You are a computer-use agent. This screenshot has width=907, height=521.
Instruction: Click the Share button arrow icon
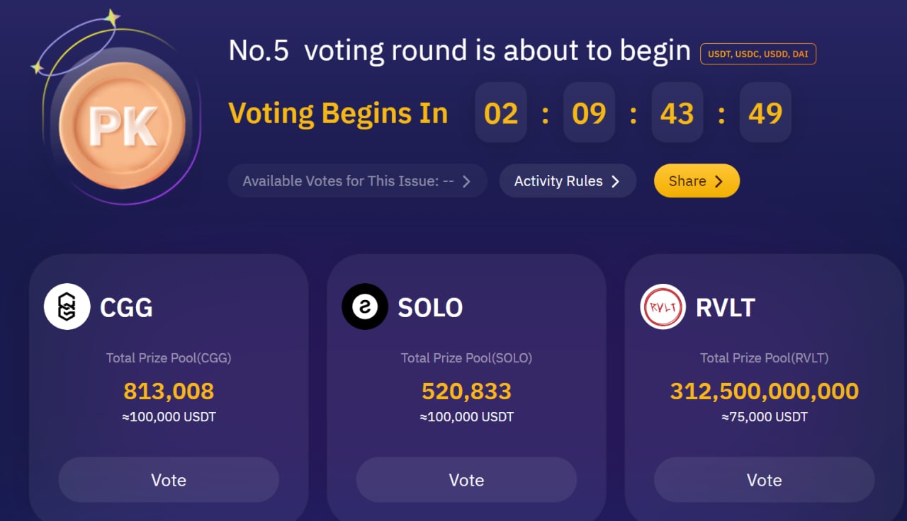click(x=719, y=181)
